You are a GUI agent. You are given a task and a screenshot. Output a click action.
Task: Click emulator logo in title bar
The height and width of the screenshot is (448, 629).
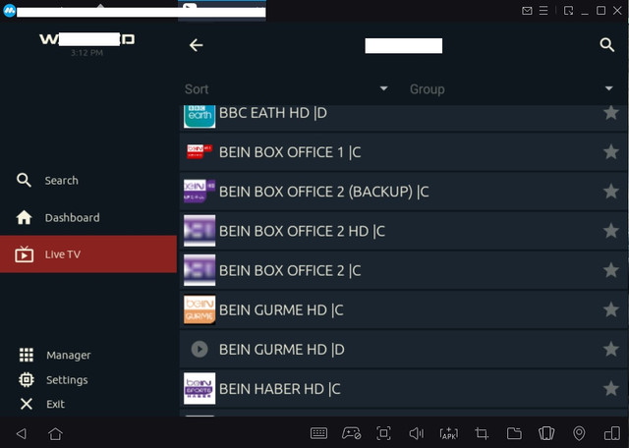pos(9,11)
